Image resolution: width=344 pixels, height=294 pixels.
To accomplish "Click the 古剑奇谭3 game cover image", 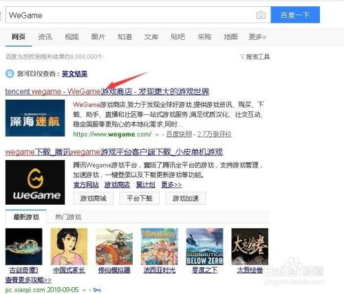I will (24, 247).
